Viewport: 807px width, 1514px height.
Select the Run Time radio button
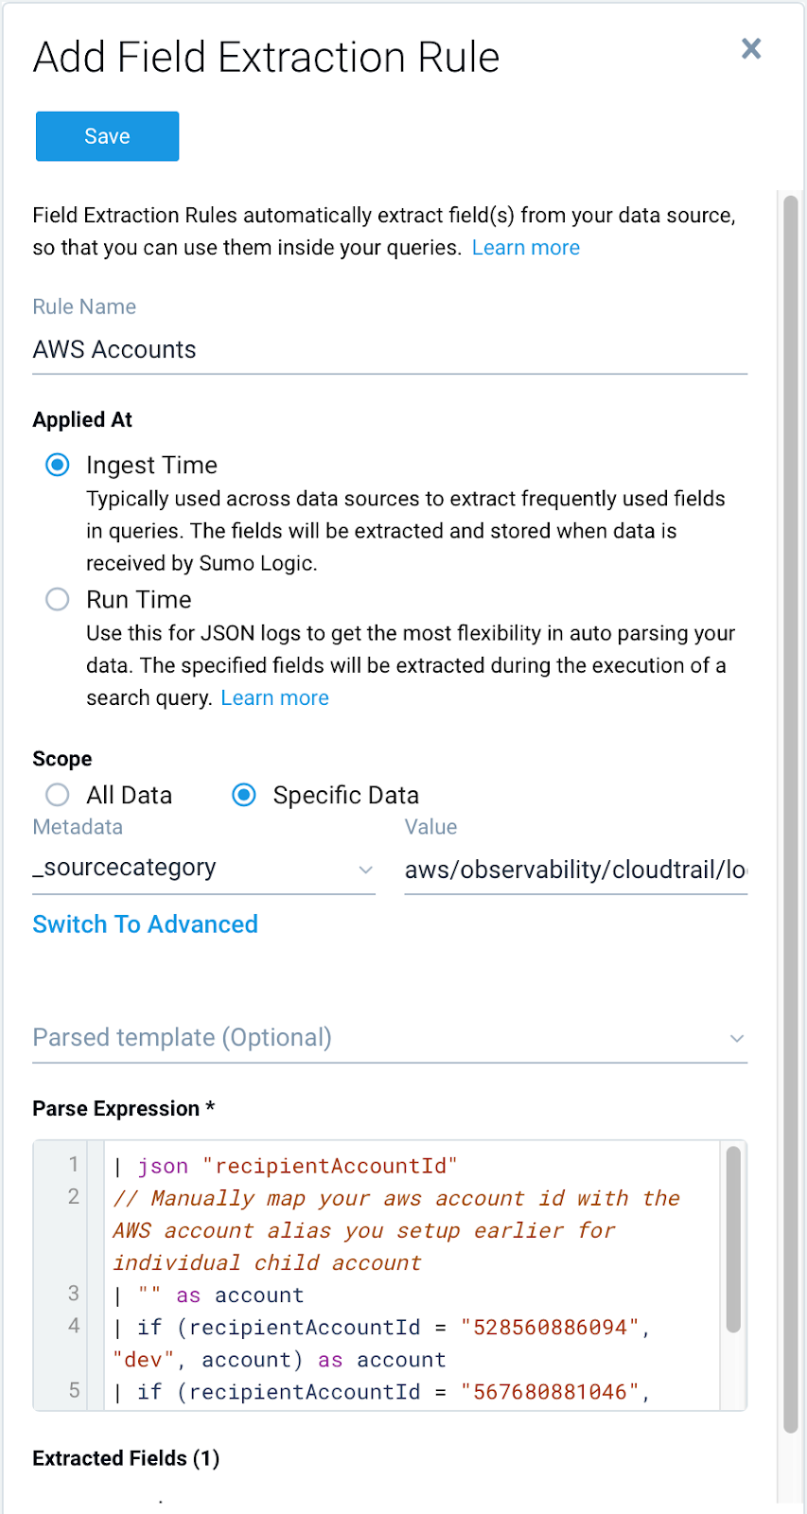[57, 599]
